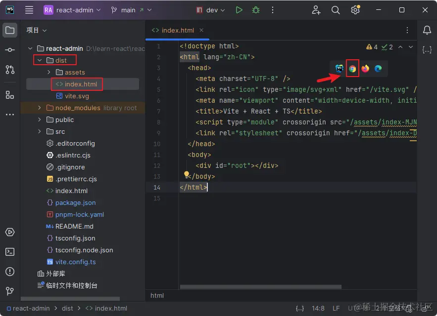Open preview in built-in WebStorm browser

point(339,69)
